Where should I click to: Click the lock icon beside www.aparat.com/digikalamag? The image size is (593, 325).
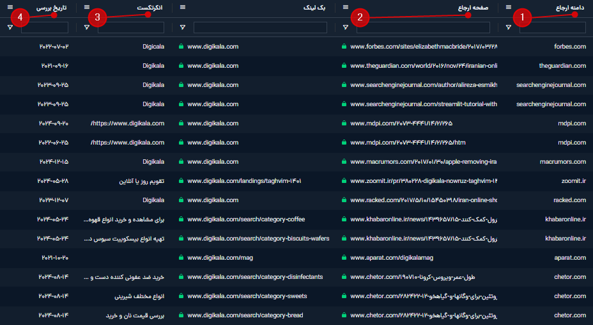(344, 258)
